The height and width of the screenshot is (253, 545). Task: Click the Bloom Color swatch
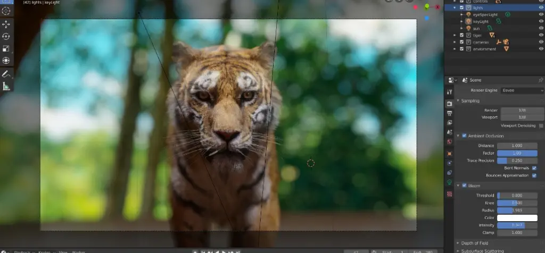click(x=517, y=218)
